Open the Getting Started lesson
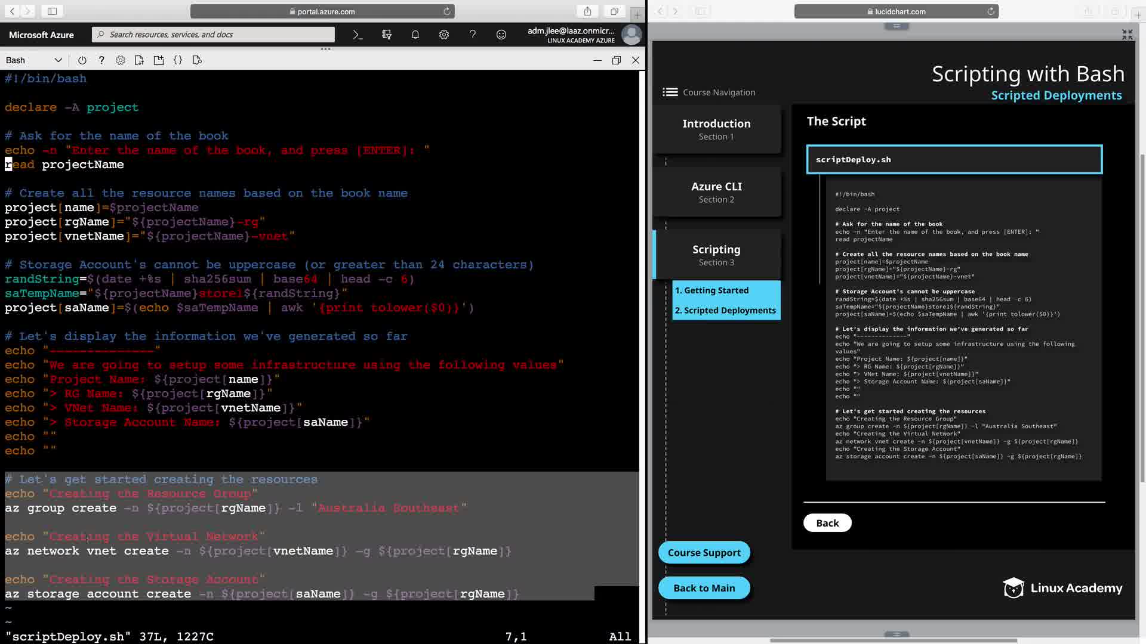The height and width of the screenshot is (644, 1146). (711, 290)
